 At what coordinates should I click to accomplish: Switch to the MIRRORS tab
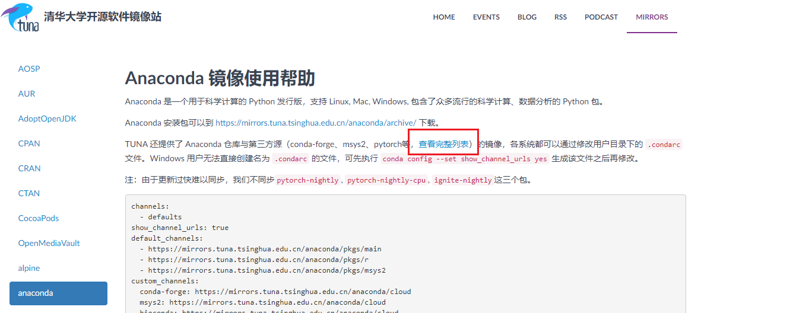click(652, 17)
